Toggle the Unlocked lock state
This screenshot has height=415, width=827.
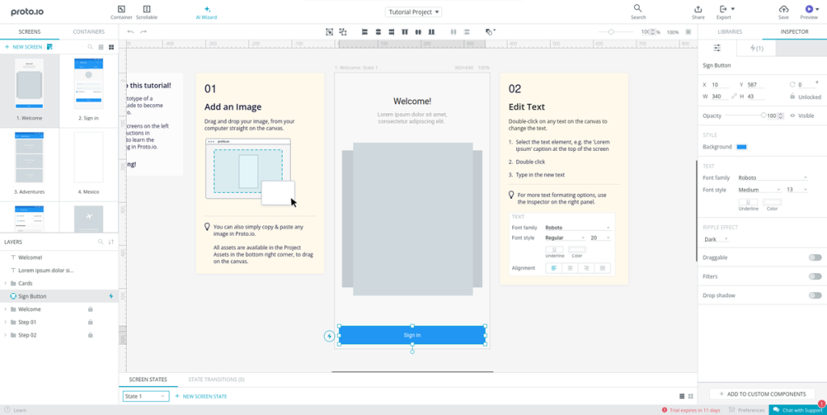[805, 97]
